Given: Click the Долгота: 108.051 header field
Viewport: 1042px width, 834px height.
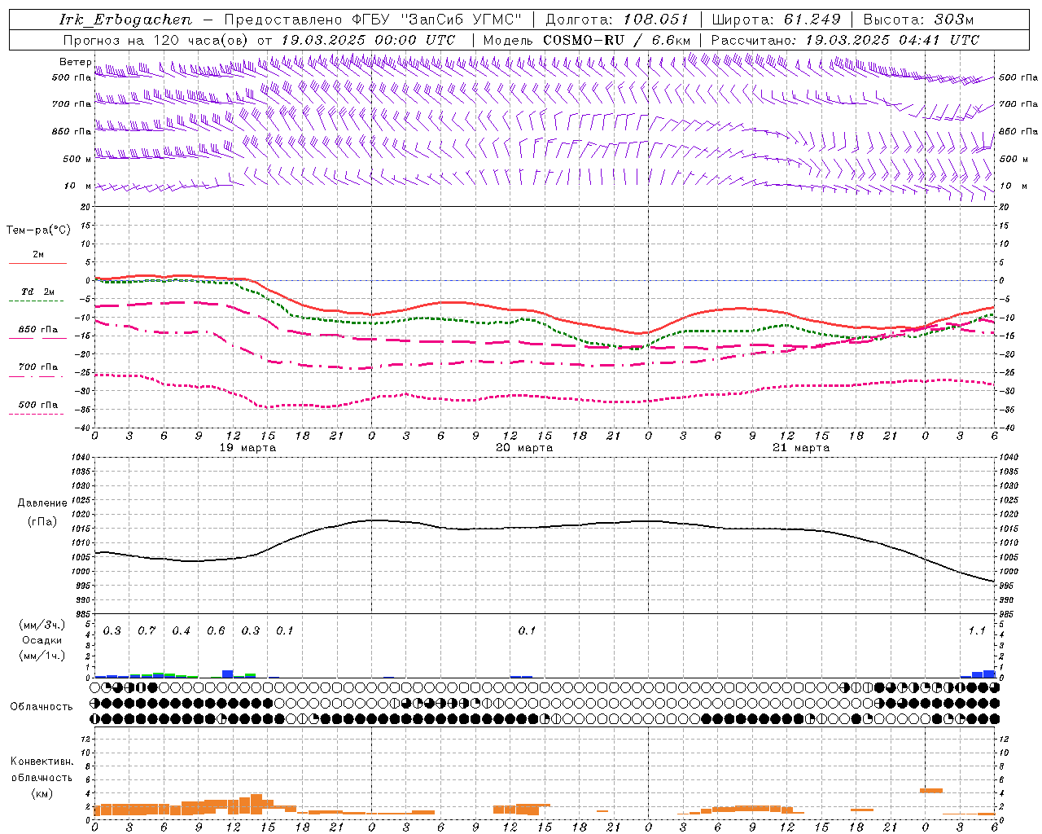Looking at the screenshot, I should 616,20.
